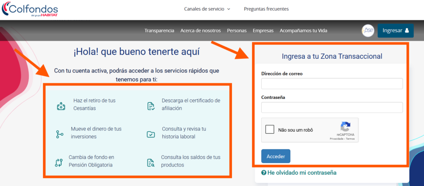Image resolution: width=424 pixels, height=186 pixels.
Task: Expand the Canales de servicio dropdown
Action: click(207, 9)
